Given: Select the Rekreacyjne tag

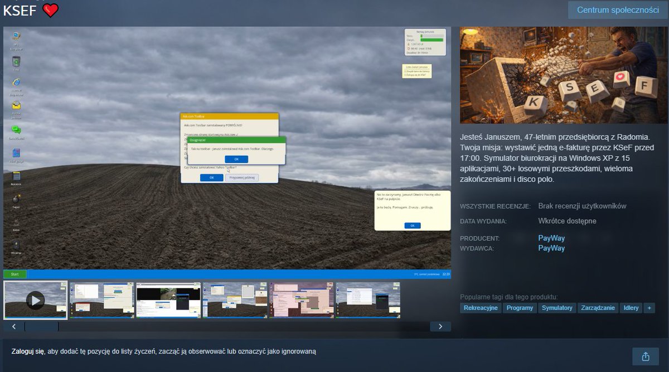Looking at the screenshot, I should coord(481,308).
